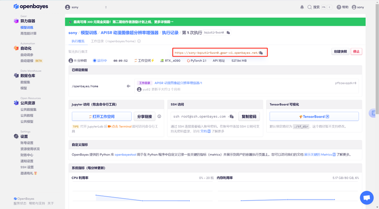379x209 pixels.
Task: Open TensorBoard visualization button
Action: click(314, 117)
